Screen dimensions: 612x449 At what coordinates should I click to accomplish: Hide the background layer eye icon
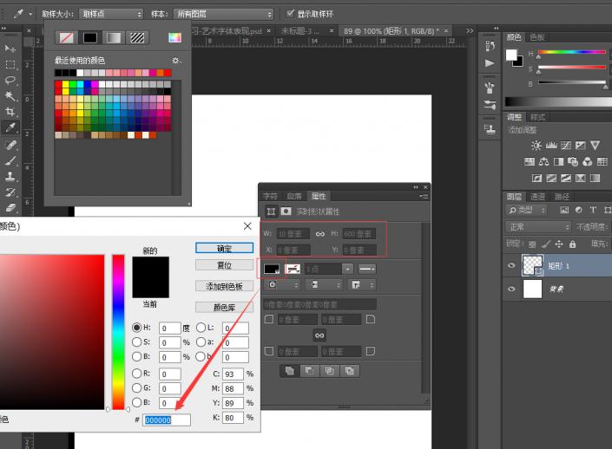(x=511, y=289)
